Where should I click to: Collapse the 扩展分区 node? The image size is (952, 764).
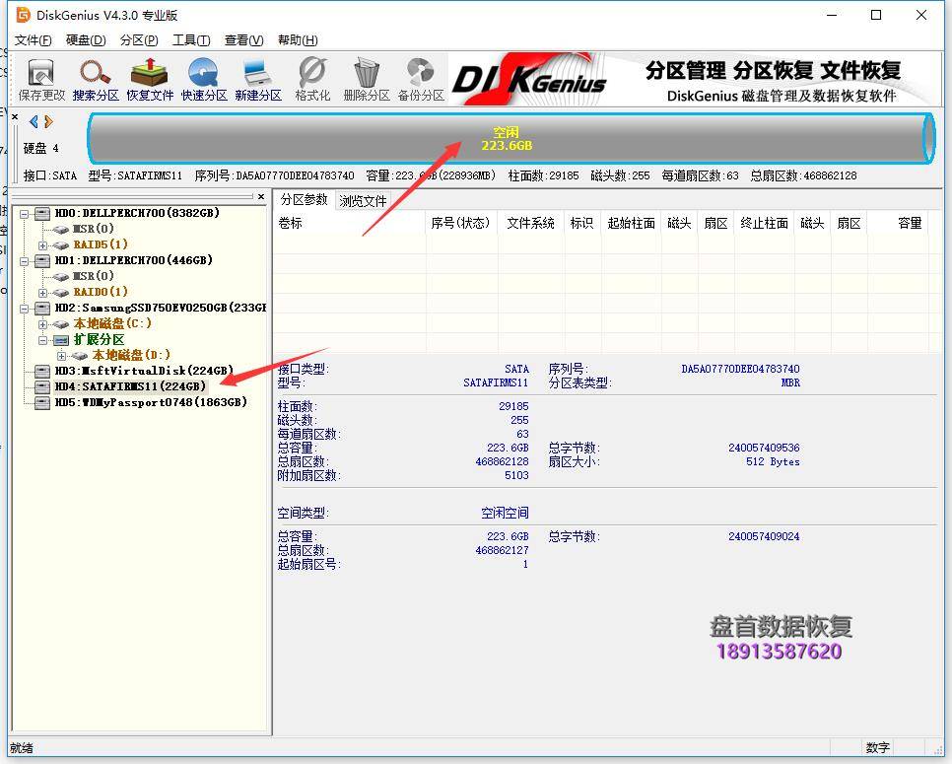(x=45, y=339)
